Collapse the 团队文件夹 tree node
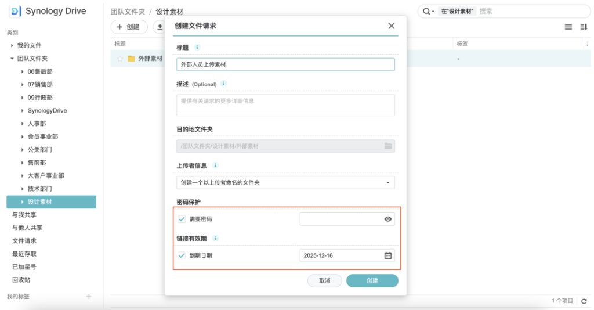The height and width of the screenshot is (310, 594). pyautogui.click(x=12, y=59)
